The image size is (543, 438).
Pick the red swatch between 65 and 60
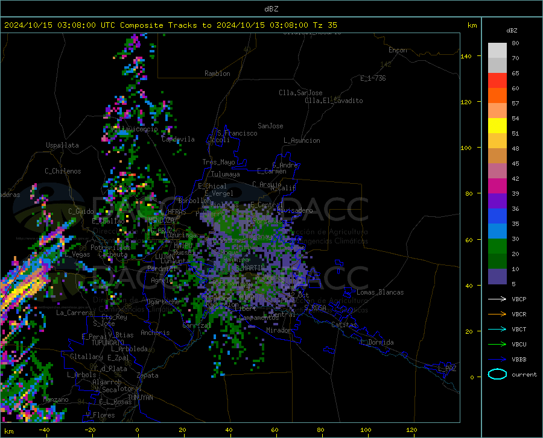[x=497, y=81]
